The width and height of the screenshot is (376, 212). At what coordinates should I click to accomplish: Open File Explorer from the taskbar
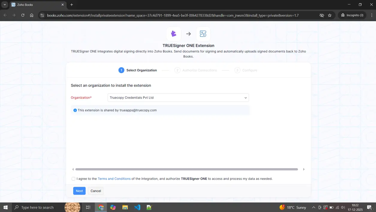pyautogui.click(x=125, y=207)
